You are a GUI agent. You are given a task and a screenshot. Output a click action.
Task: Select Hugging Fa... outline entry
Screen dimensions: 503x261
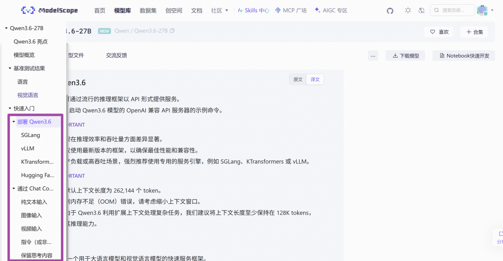(x=38, y=175)
